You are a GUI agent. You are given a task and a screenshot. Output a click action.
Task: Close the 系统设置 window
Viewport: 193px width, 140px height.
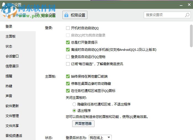point(189,5)
